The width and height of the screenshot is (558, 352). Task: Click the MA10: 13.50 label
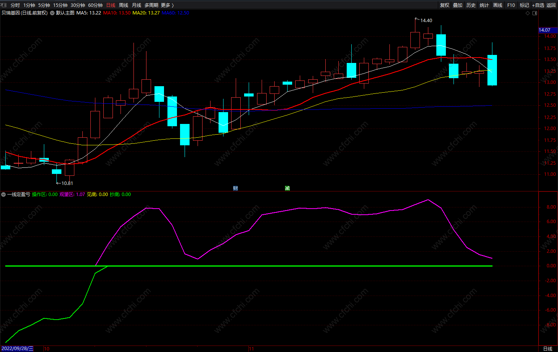coord(117,13)
